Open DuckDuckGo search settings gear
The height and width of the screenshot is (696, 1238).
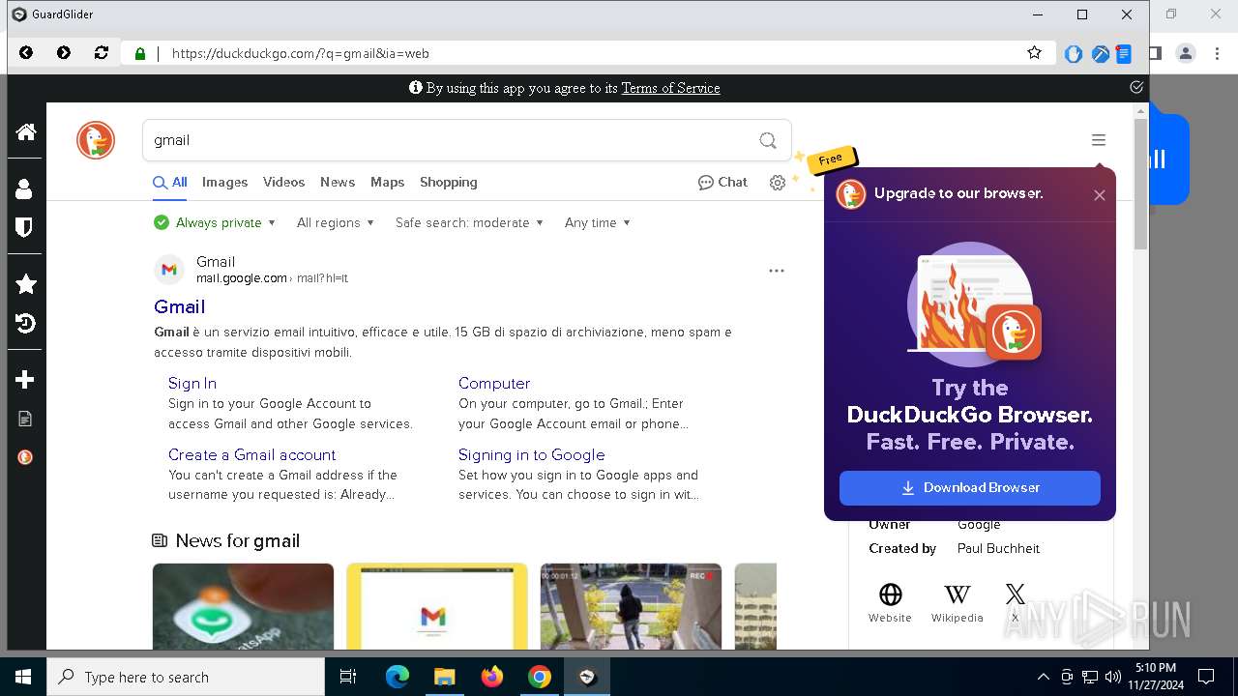coord(778,183)
